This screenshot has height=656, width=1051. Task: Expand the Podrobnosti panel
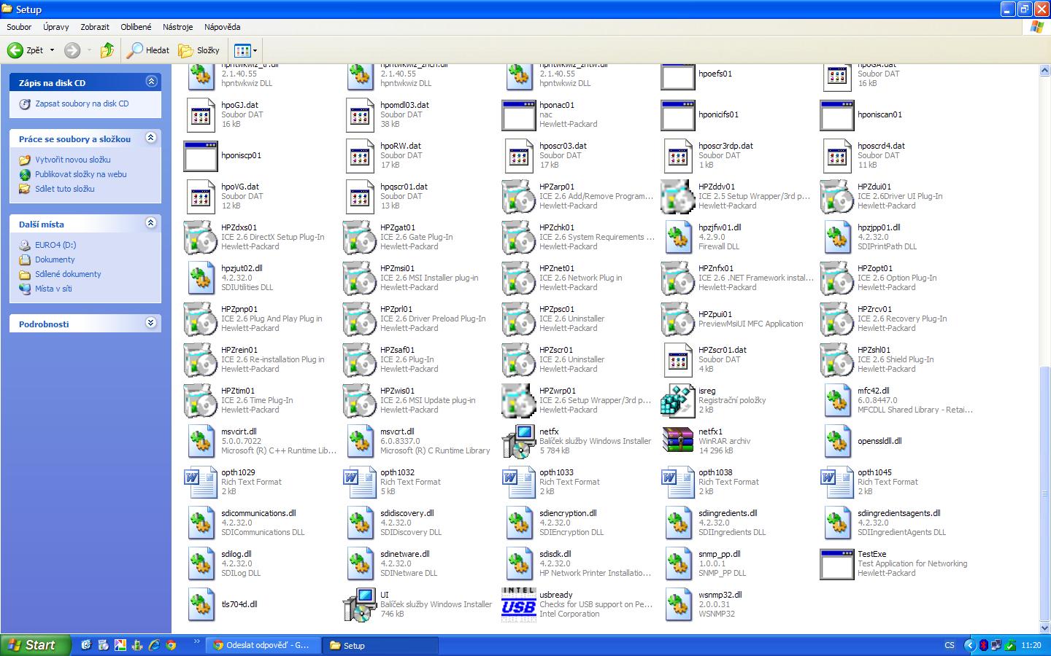point(151,323)
